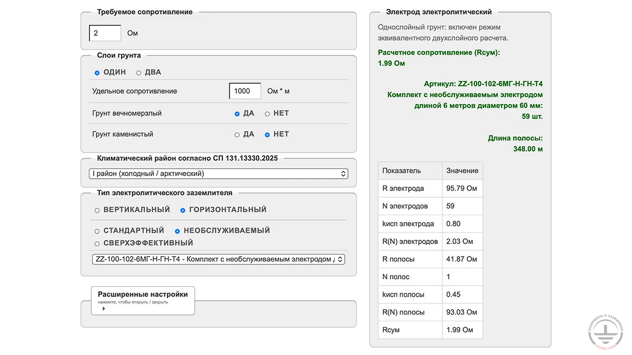Select the СТАНДАРТНЫЙ electrode option
632x355 pixels.
point(97,231)
